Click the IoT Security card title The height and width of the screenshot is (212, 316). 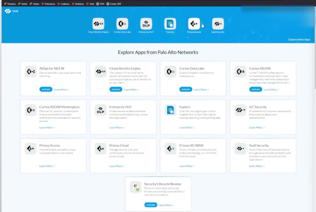click(x=258, y=107)
